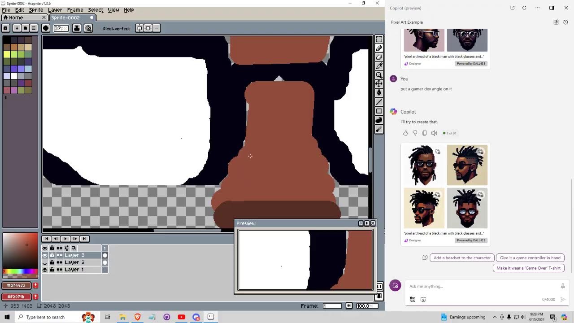The height and width of the screenshot is (323, 574).
Task: Click the vertical symmetry button
Action: tap(148, 28)
